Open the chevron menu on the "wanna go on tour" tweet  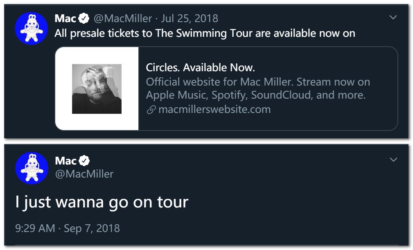pos(393,159)
